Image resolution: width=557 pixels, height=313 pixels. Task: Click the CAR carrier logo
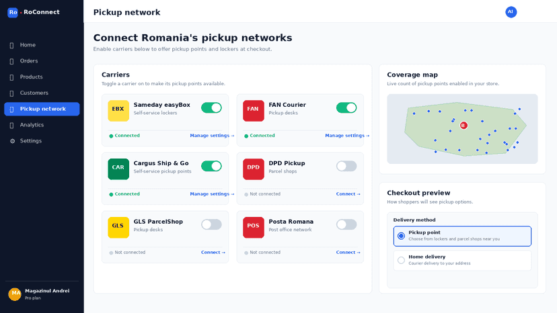[x=118, y=169]
